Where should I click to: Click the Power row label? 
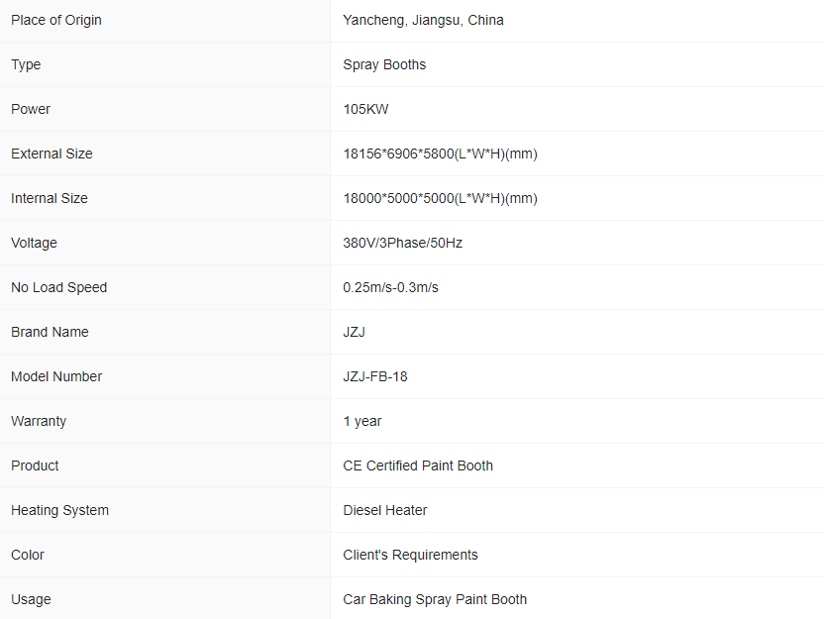pos(31,109)
